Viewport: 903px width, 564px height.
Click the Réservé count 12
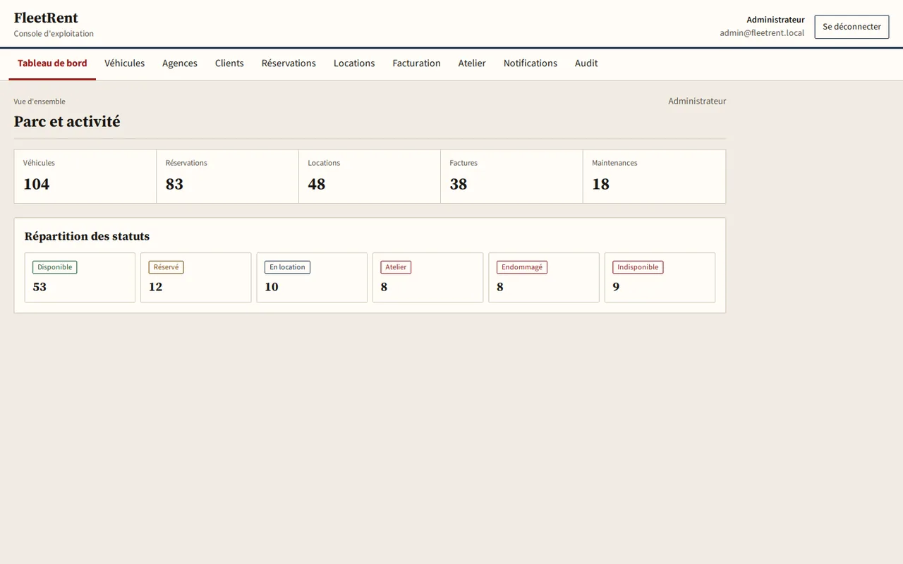coord(156,287)
